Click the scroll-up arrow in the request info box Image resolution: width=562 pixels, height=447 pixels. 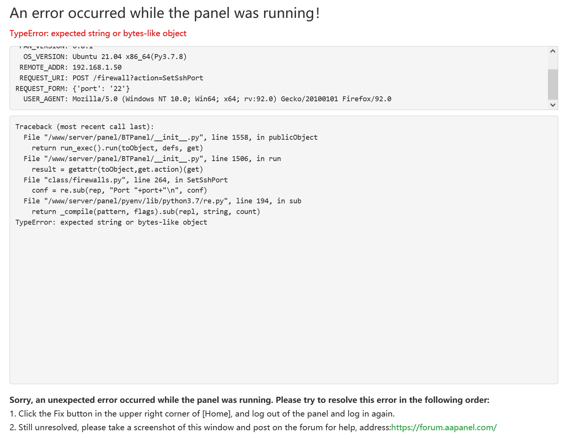point(553,51)
